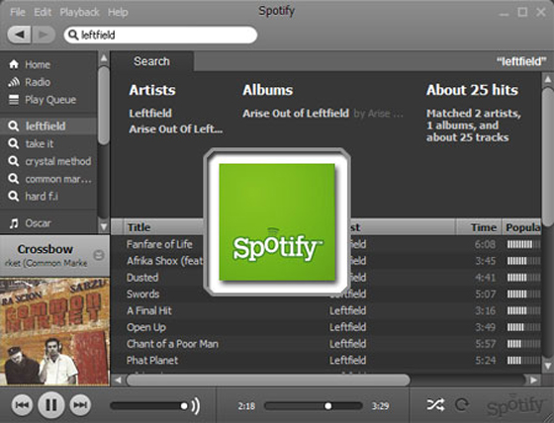Select the crystal method saved search

tap(48, 161)
